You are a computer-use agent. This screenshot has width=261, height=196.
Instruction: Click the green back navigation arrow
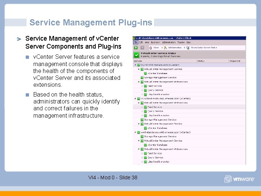136,48
